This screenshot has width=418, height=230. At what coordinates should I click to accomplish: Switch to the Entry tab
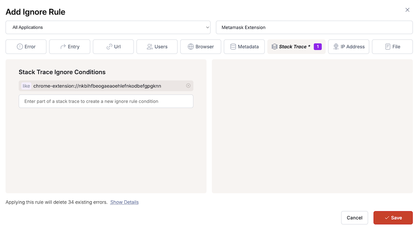70,47
